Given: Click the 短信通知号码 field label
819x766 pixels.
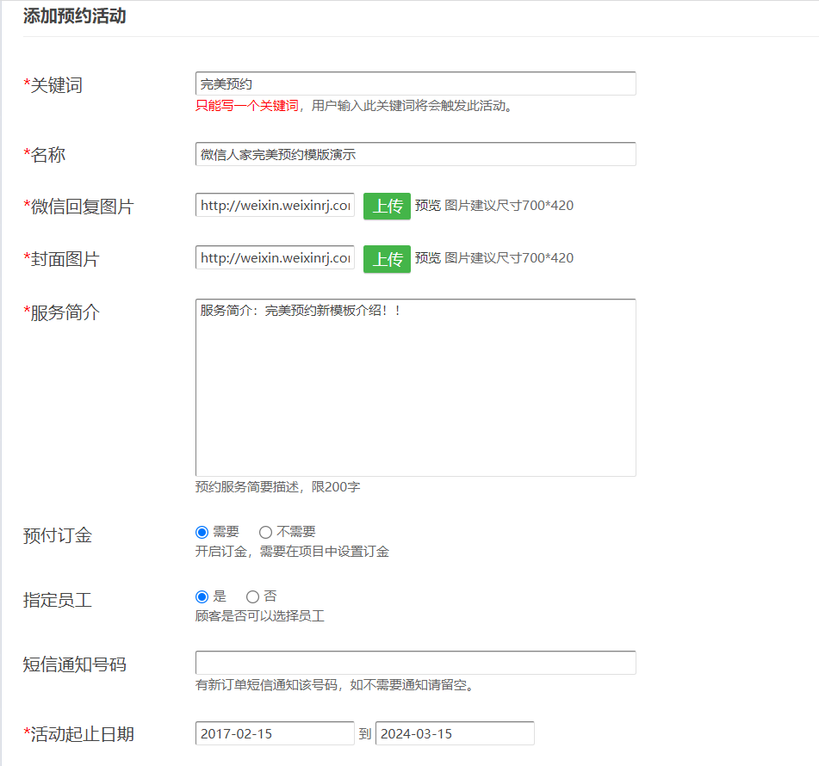Looking at the screenshot, I should click(x=74, y=664).
